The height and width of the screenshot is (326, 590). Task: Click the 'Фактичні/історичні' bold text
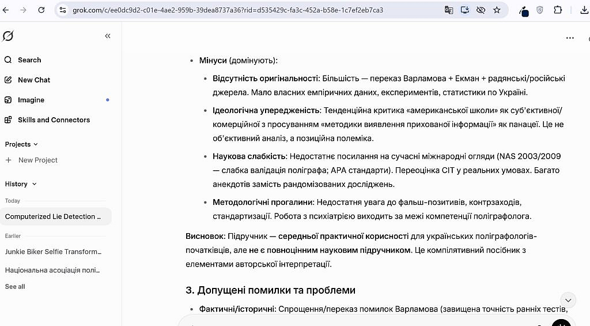(237, 309)
